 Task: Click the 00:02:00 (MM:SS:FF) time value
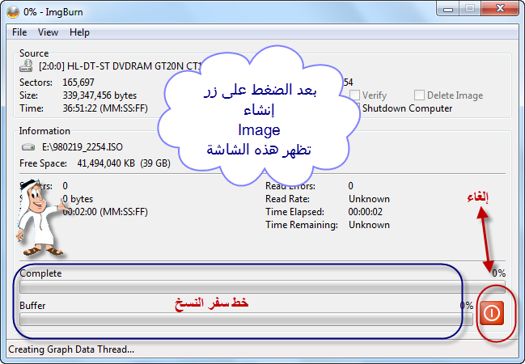(x=105, y=212)
